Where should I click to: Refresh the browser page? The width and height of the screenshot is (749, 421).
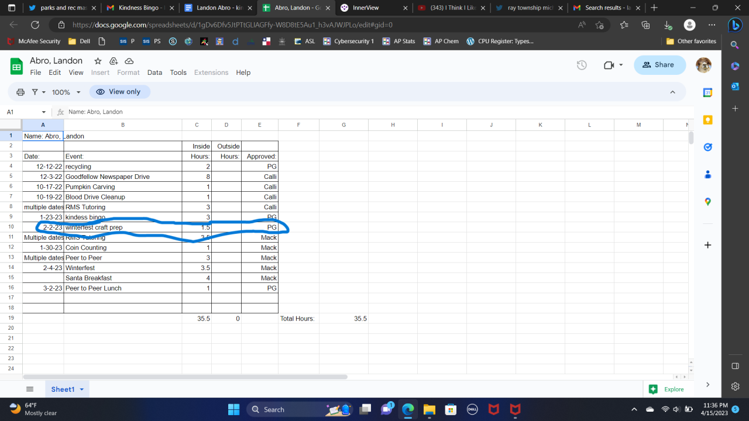[x=35, y=25]
